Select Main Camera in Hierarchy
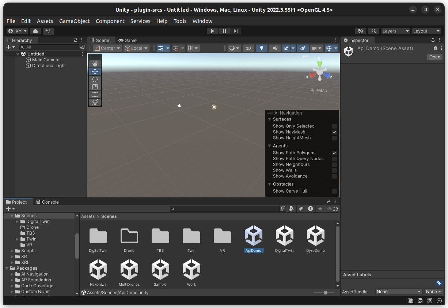This screenshot has height=308, width=448. point(46,60)
